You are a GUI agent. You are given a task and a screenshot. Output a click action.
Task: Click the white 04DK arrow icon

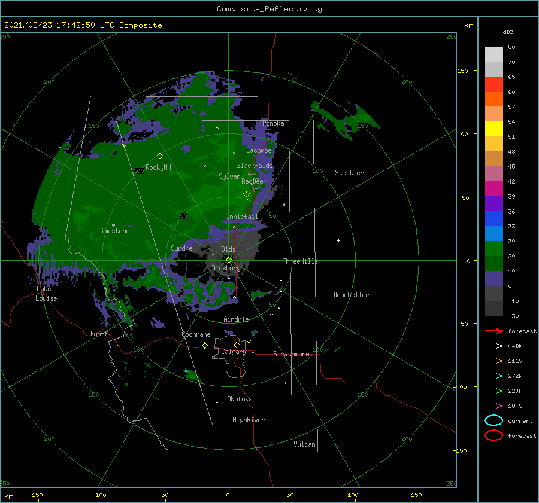(x=493, y=346)
